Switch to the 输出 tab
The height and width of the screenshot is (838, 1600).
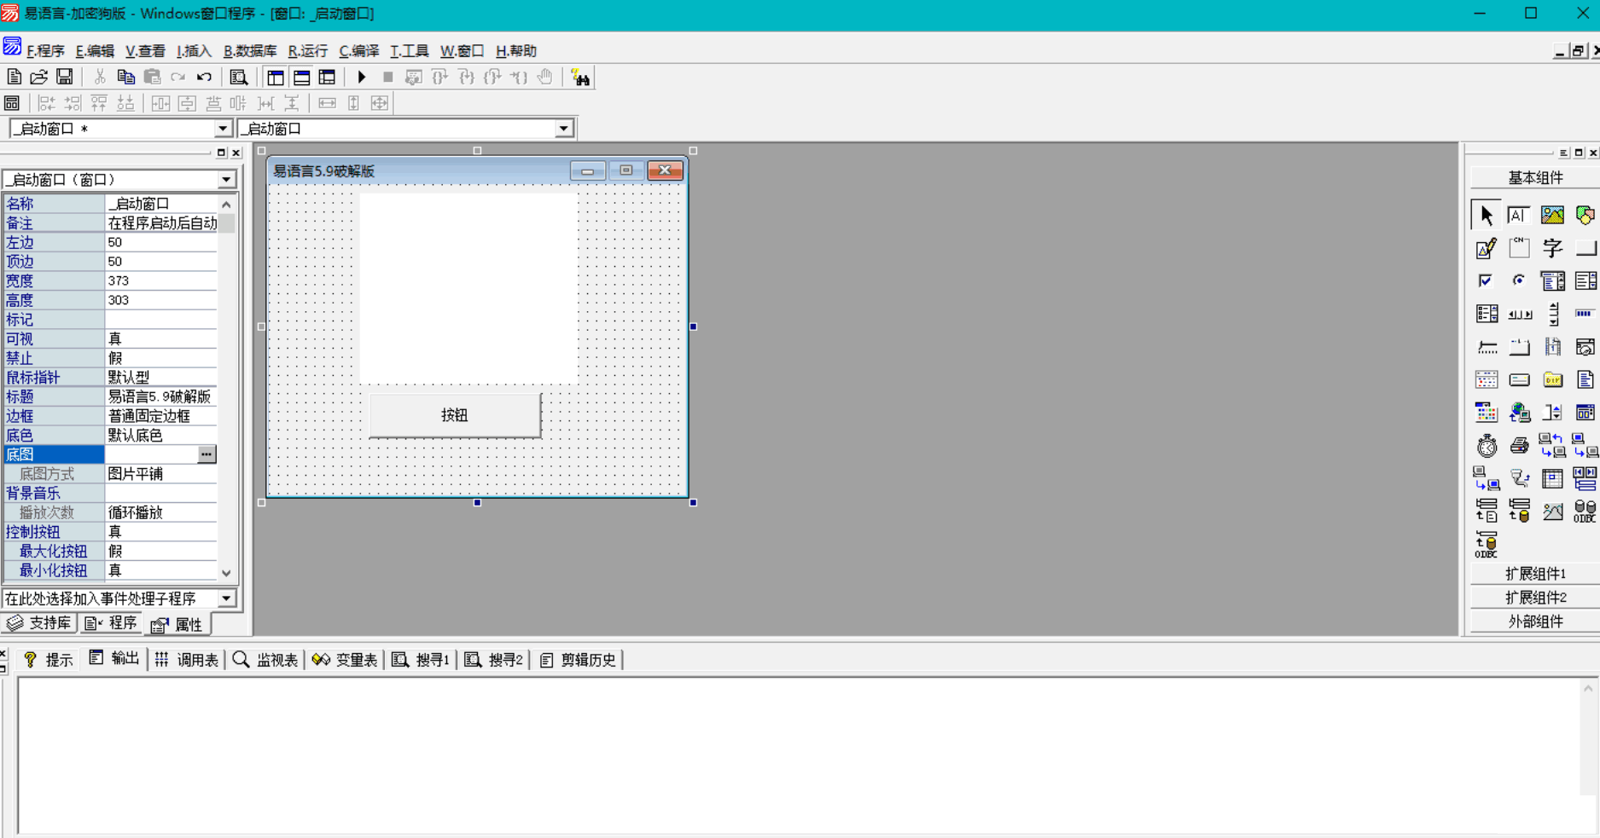point(114,659)
